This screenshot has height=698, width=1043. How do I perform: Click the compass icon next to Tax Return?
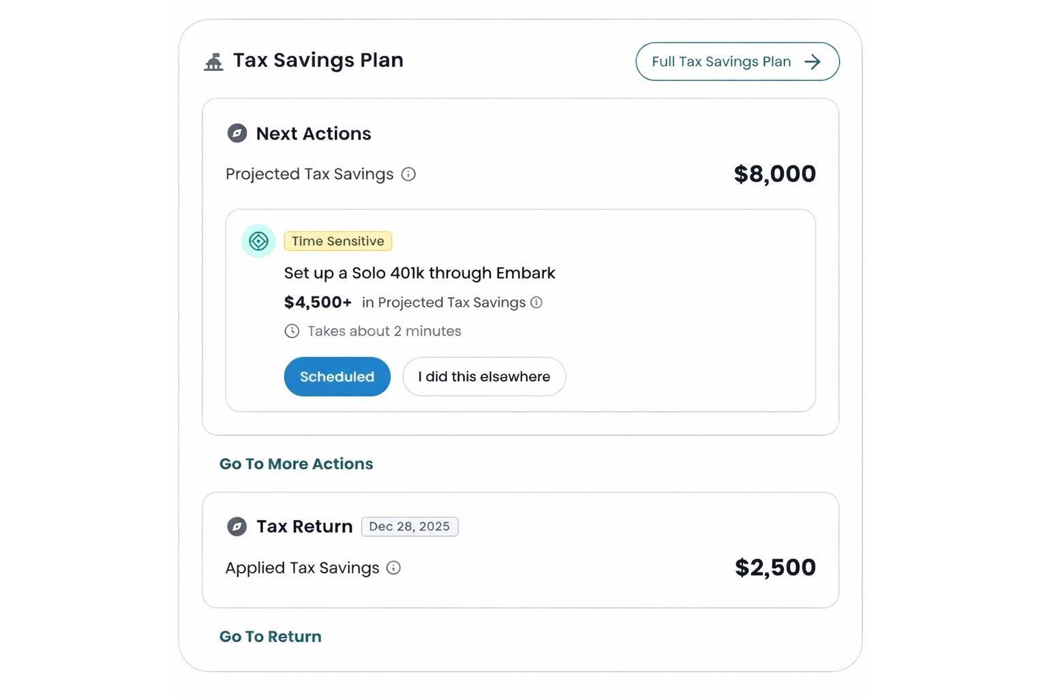click(x=237, y=526)
